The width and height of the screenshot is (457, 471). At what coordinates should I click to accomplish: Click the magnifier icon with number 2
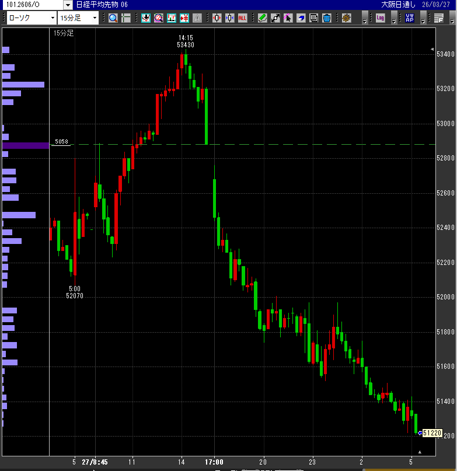[159, 18]
